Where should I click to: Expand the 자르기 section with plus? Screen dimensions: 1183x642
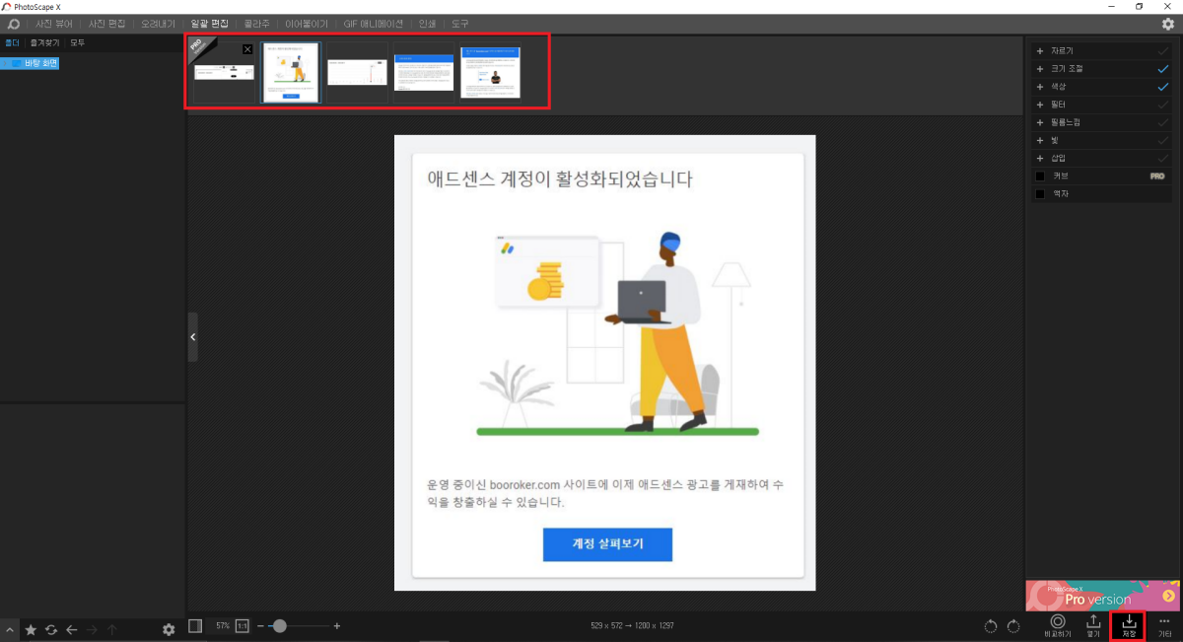click(1040, 50)
